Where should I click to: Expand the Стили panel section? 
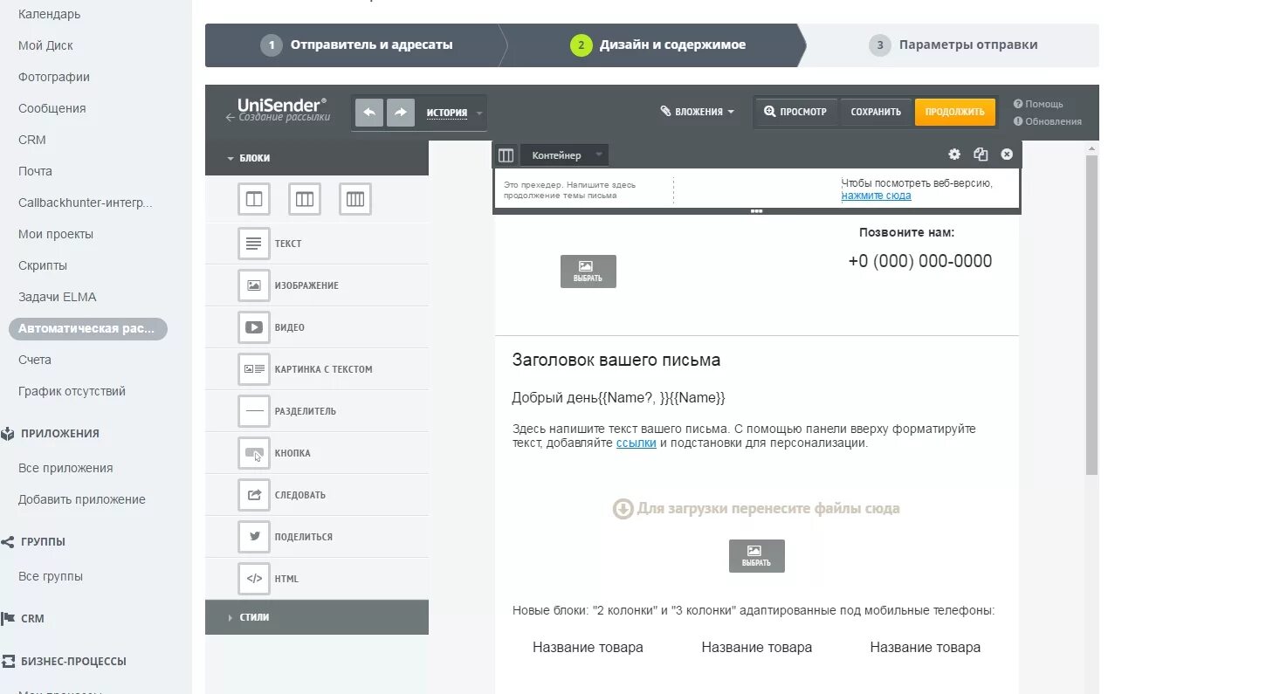pos(317,617)
